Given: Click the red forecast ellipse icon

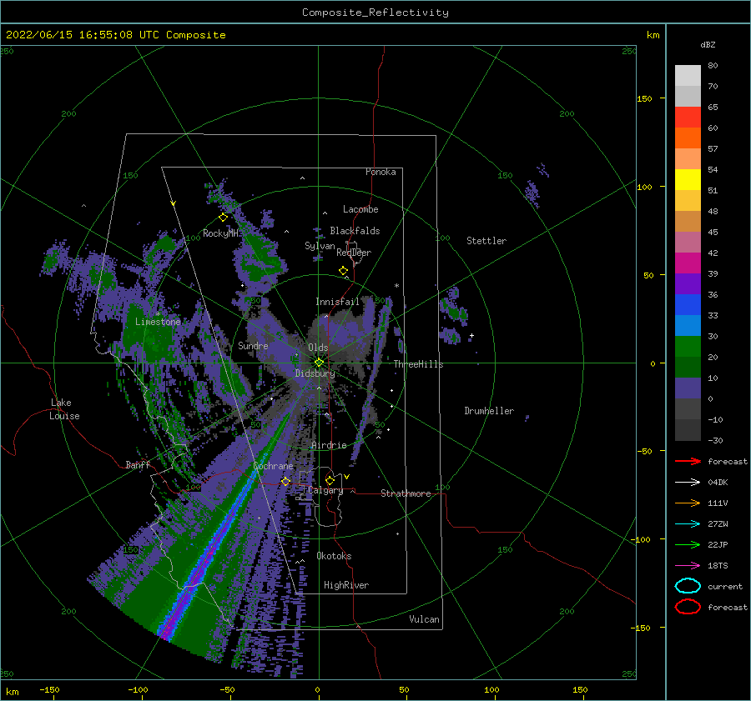Looking at the screenshot, I should click(688, 607).
